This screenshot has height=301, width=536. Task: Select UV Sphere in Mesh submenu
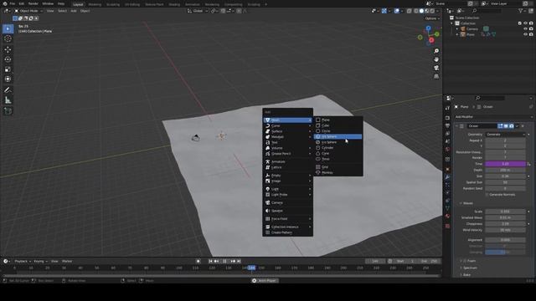coord(338,136)
